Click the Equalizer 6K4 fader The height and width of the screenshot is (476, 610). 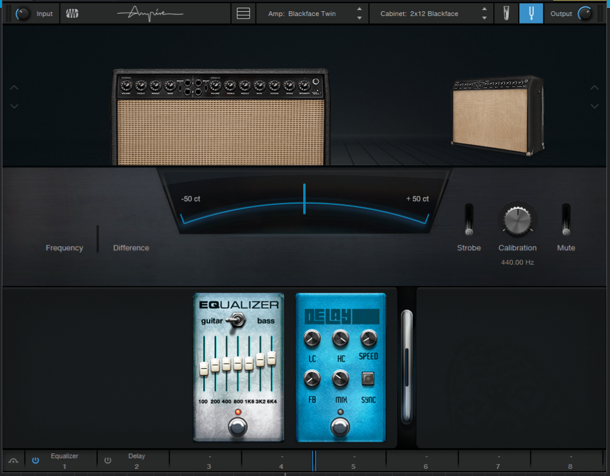[272, 358]
